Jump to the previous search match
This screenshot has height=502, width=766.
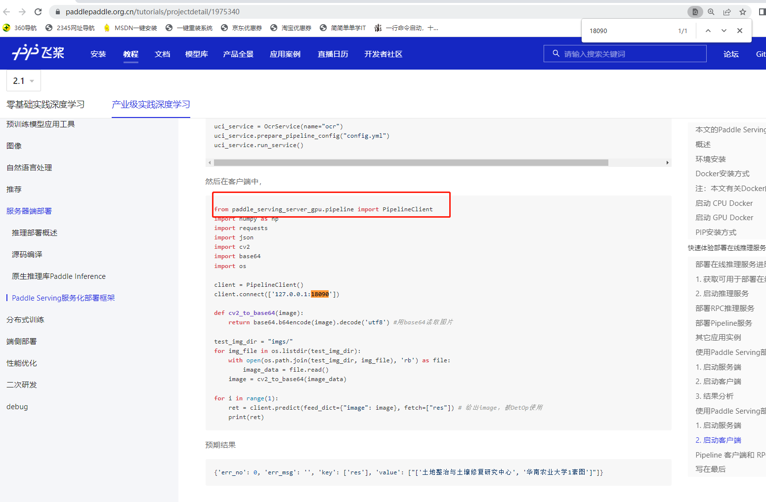coord(708,30)
